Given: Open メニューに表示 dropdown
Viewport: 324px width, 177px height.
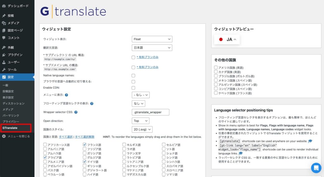Looking at the screenshot, I should 140,95.
